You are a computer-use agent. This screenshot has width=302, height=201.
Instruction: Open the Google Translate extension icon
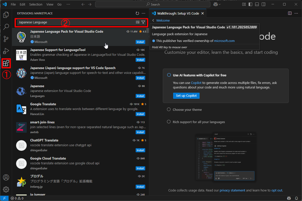21,109
